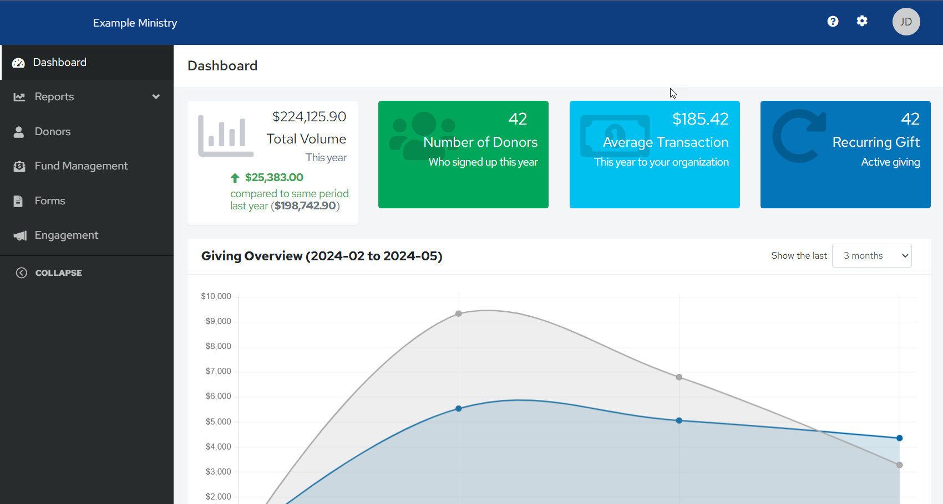943x504 pixels.
Task: Click the Fund Management money icon
Action: point(19,166)
